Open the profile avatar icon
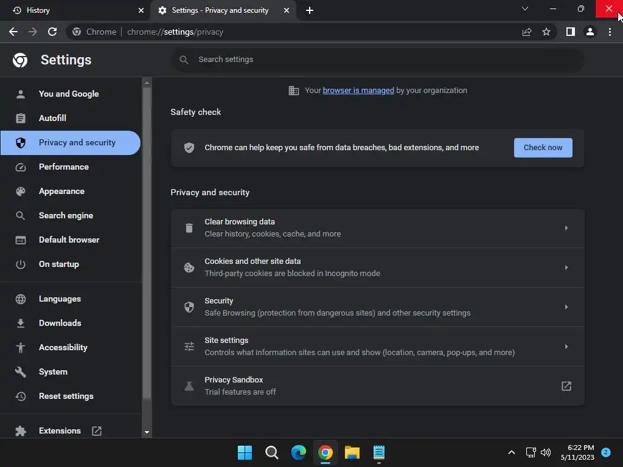Viewport: 623px width, 467px height. pyautogui.click(x=590, y=32)
